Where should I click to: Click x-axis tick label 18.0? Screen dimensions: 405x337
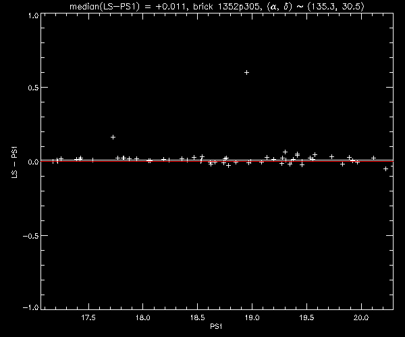pos(143,317)
